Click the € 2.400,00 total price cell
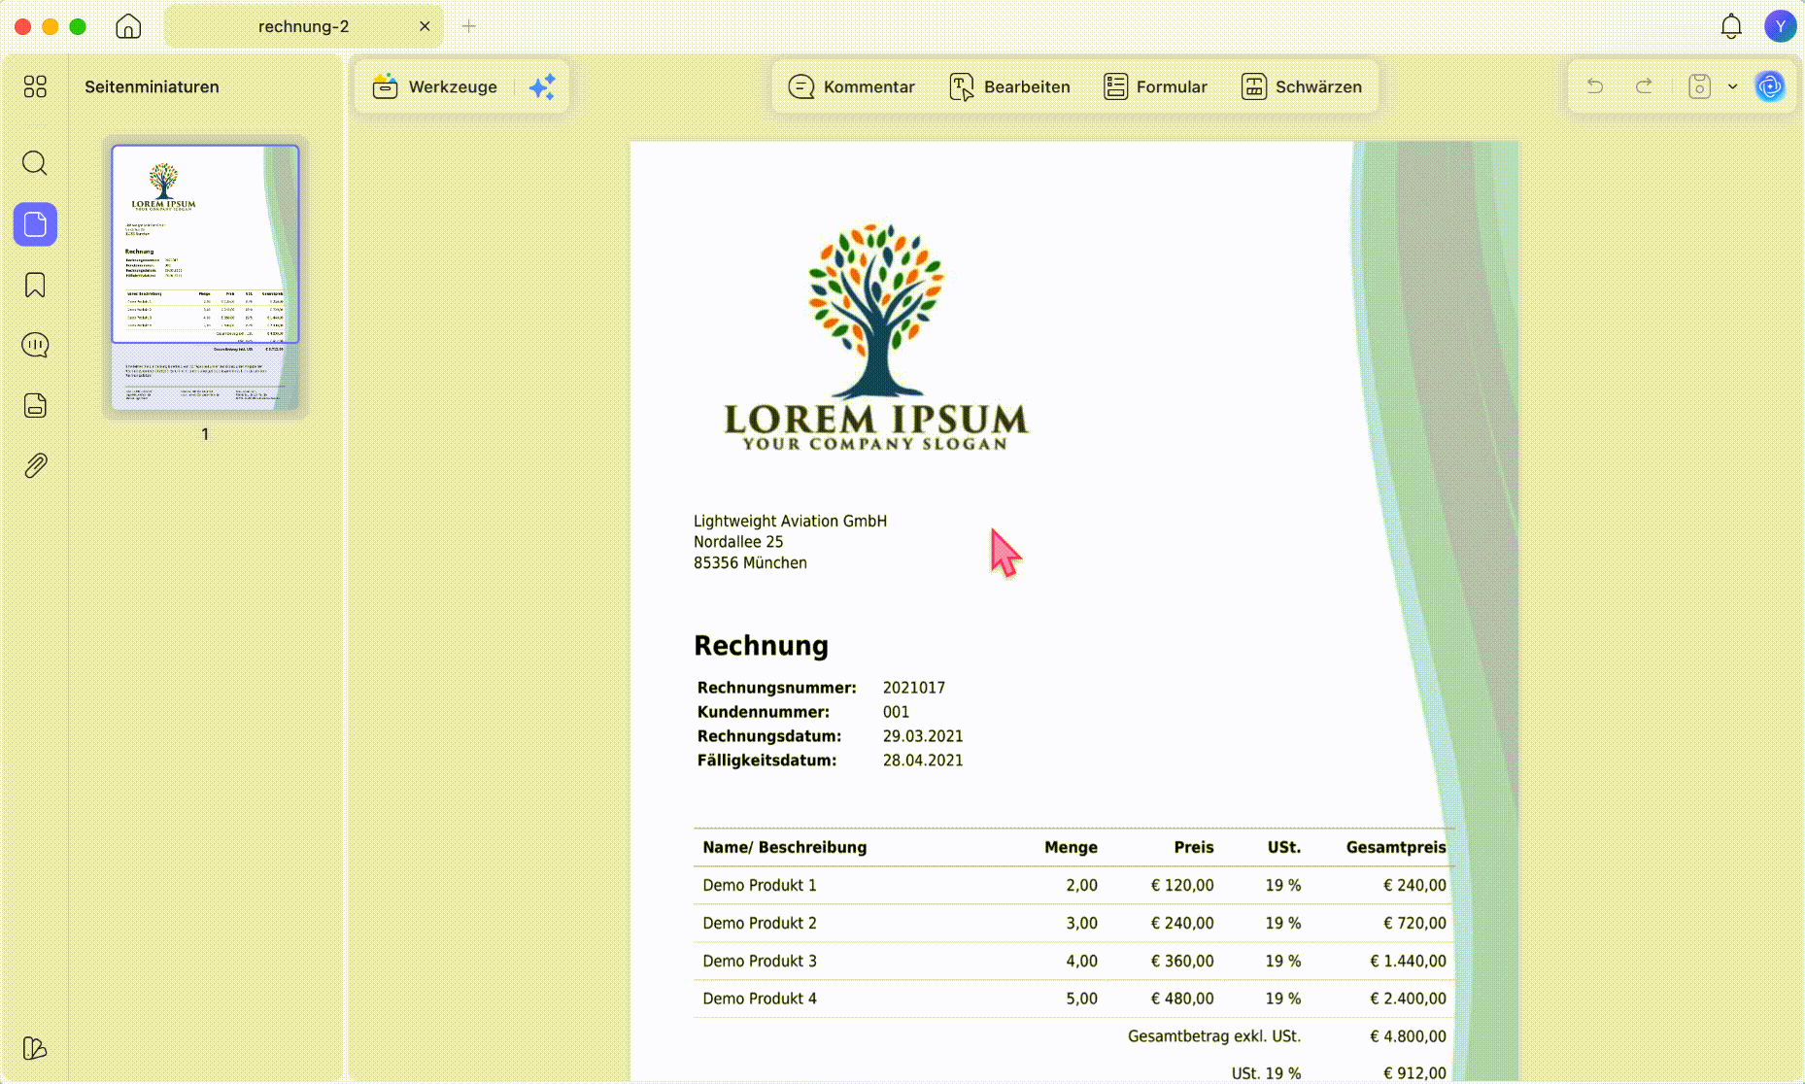1805x1084 pixels. pyautogui.click(x=1408, y=999)
